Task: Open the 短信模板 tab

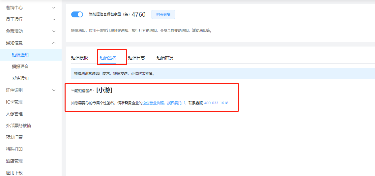Action: pos(79,58)
